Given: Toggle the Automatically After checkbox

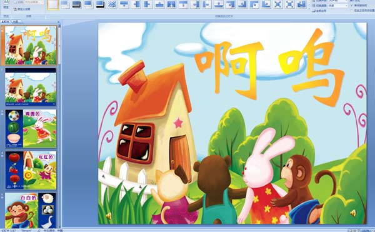Looking at the screenshot, I should (x=352, y=11).
